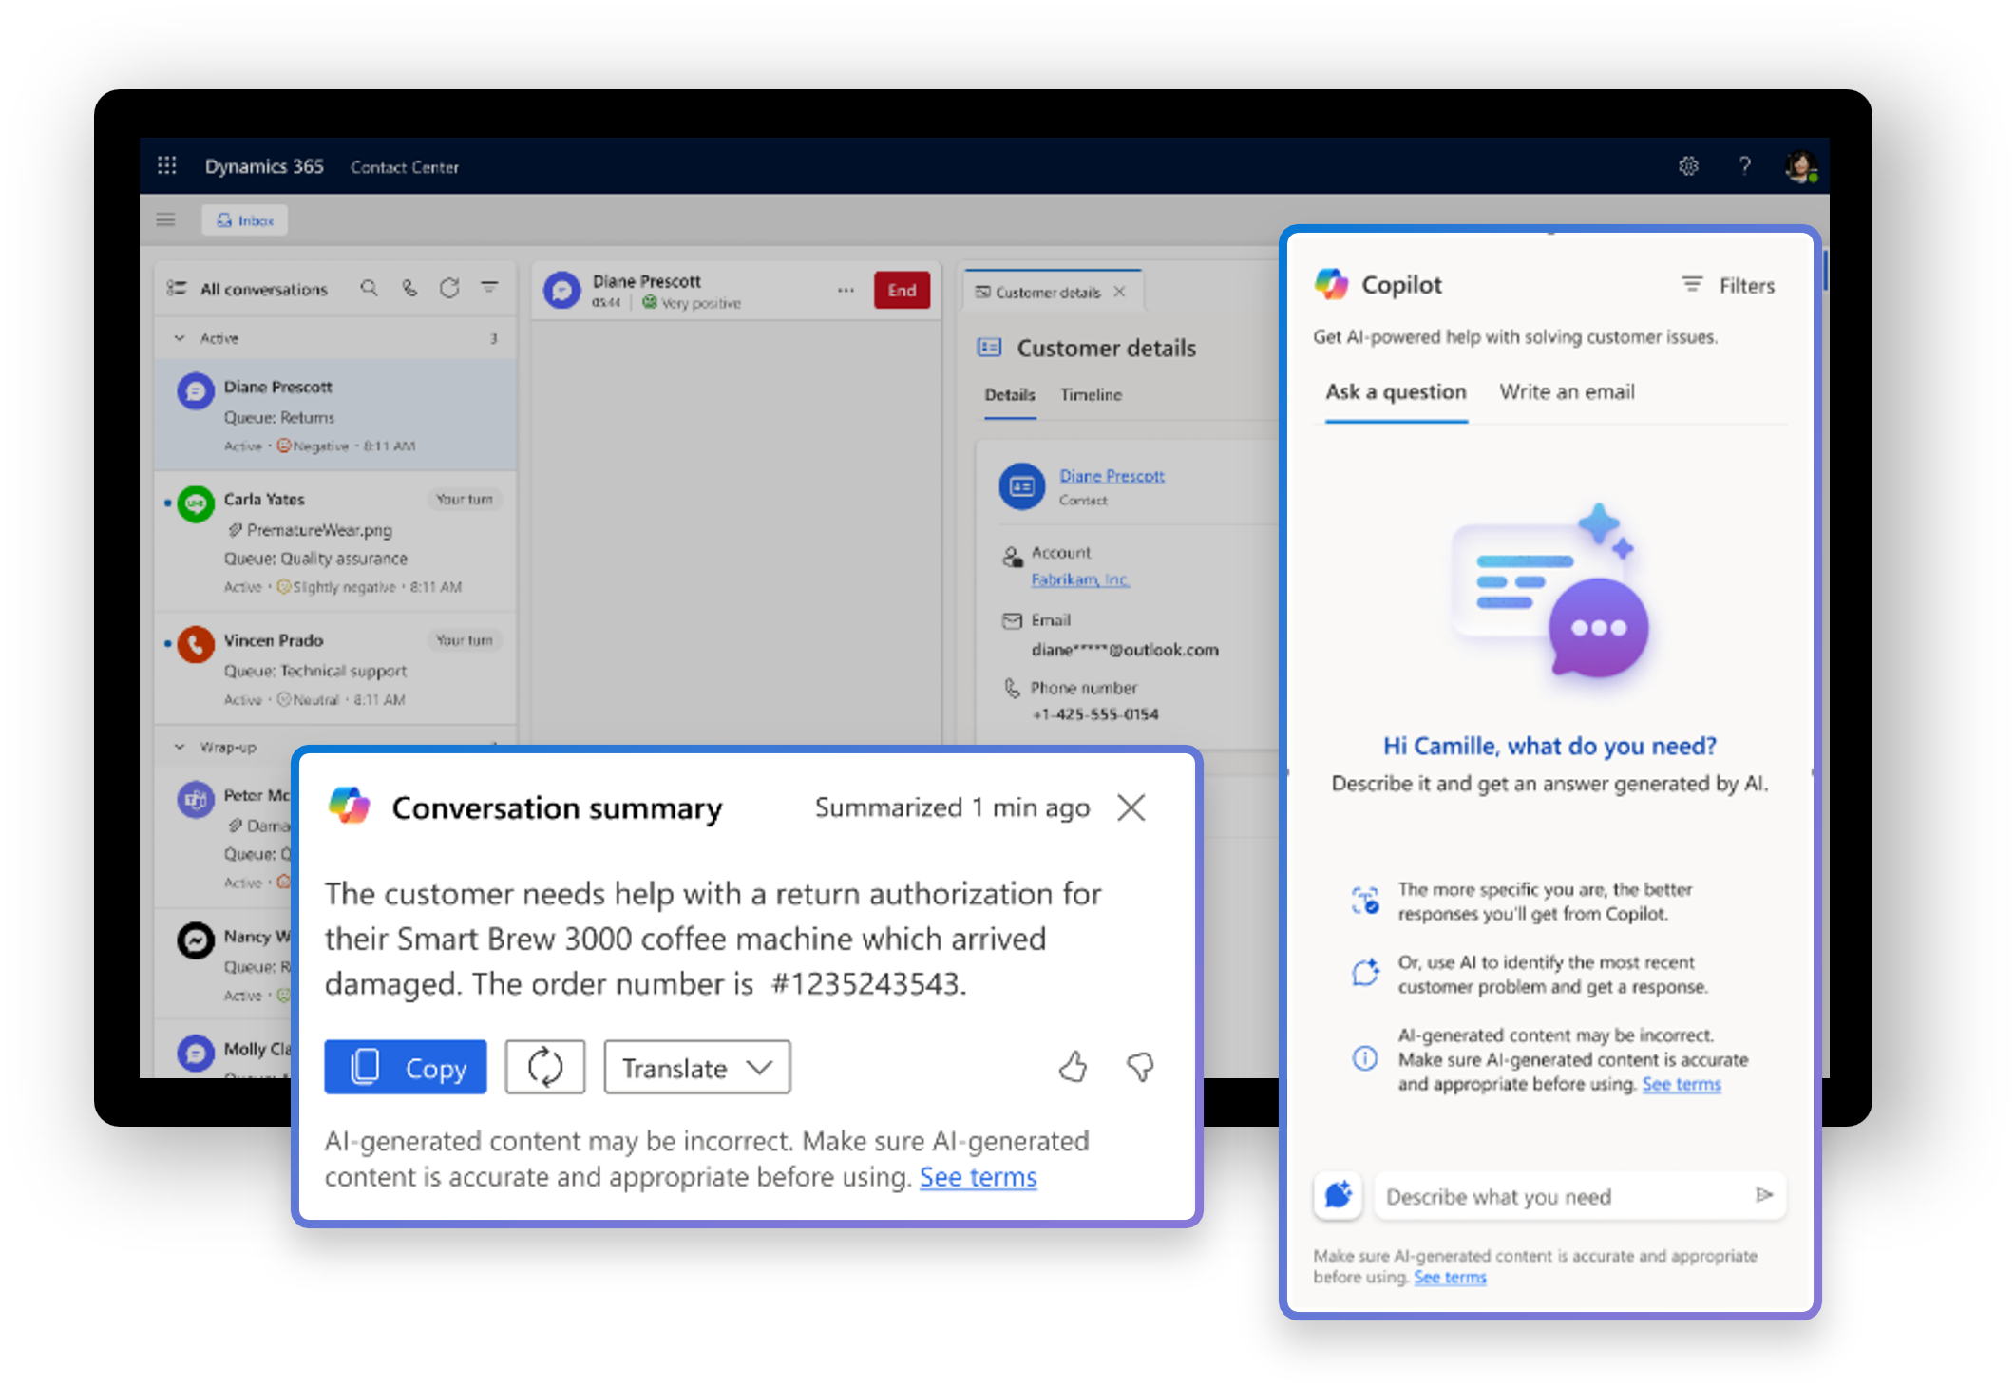Viewport: 2015px width, 1386px height.
Task: Switch to the Details tab
Action: (x=1009, y=395)
